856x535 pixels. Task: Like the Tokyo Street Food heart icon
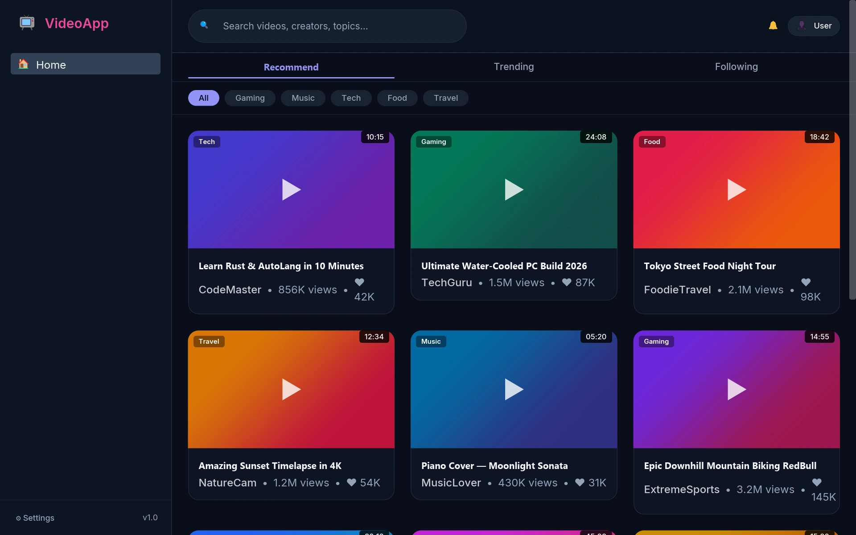806,282
